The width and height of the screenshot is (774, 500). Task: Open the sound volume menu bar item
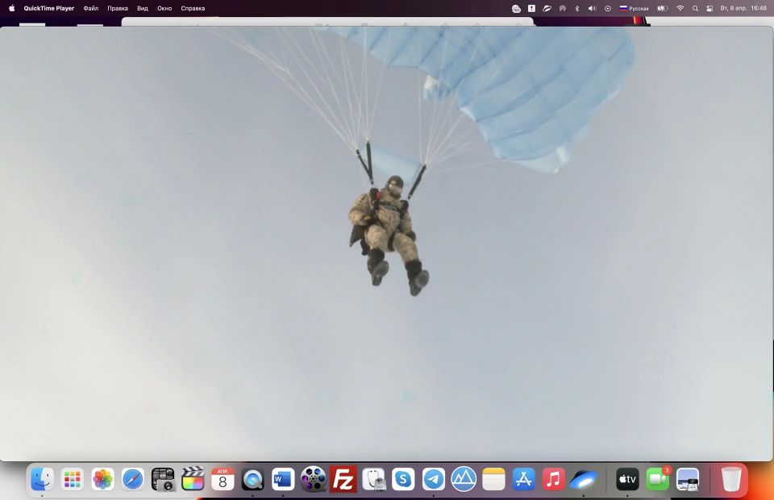click(x=593, y=8)
